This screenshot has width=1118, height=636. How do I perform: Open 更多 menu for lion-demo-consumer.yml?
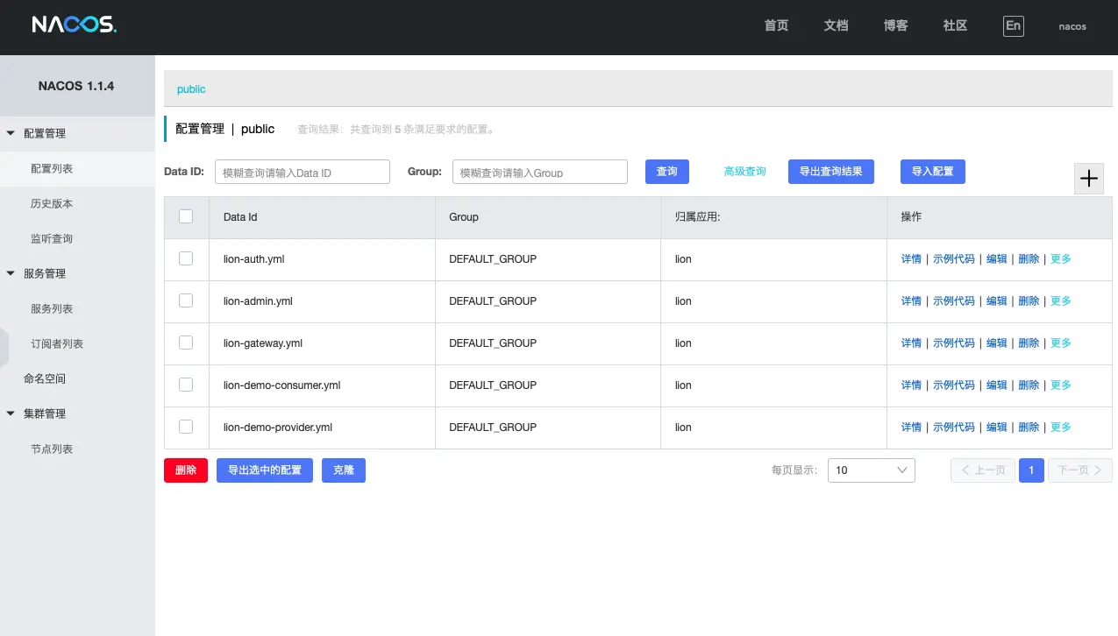pyautogui.click(x=1061, y=385)
